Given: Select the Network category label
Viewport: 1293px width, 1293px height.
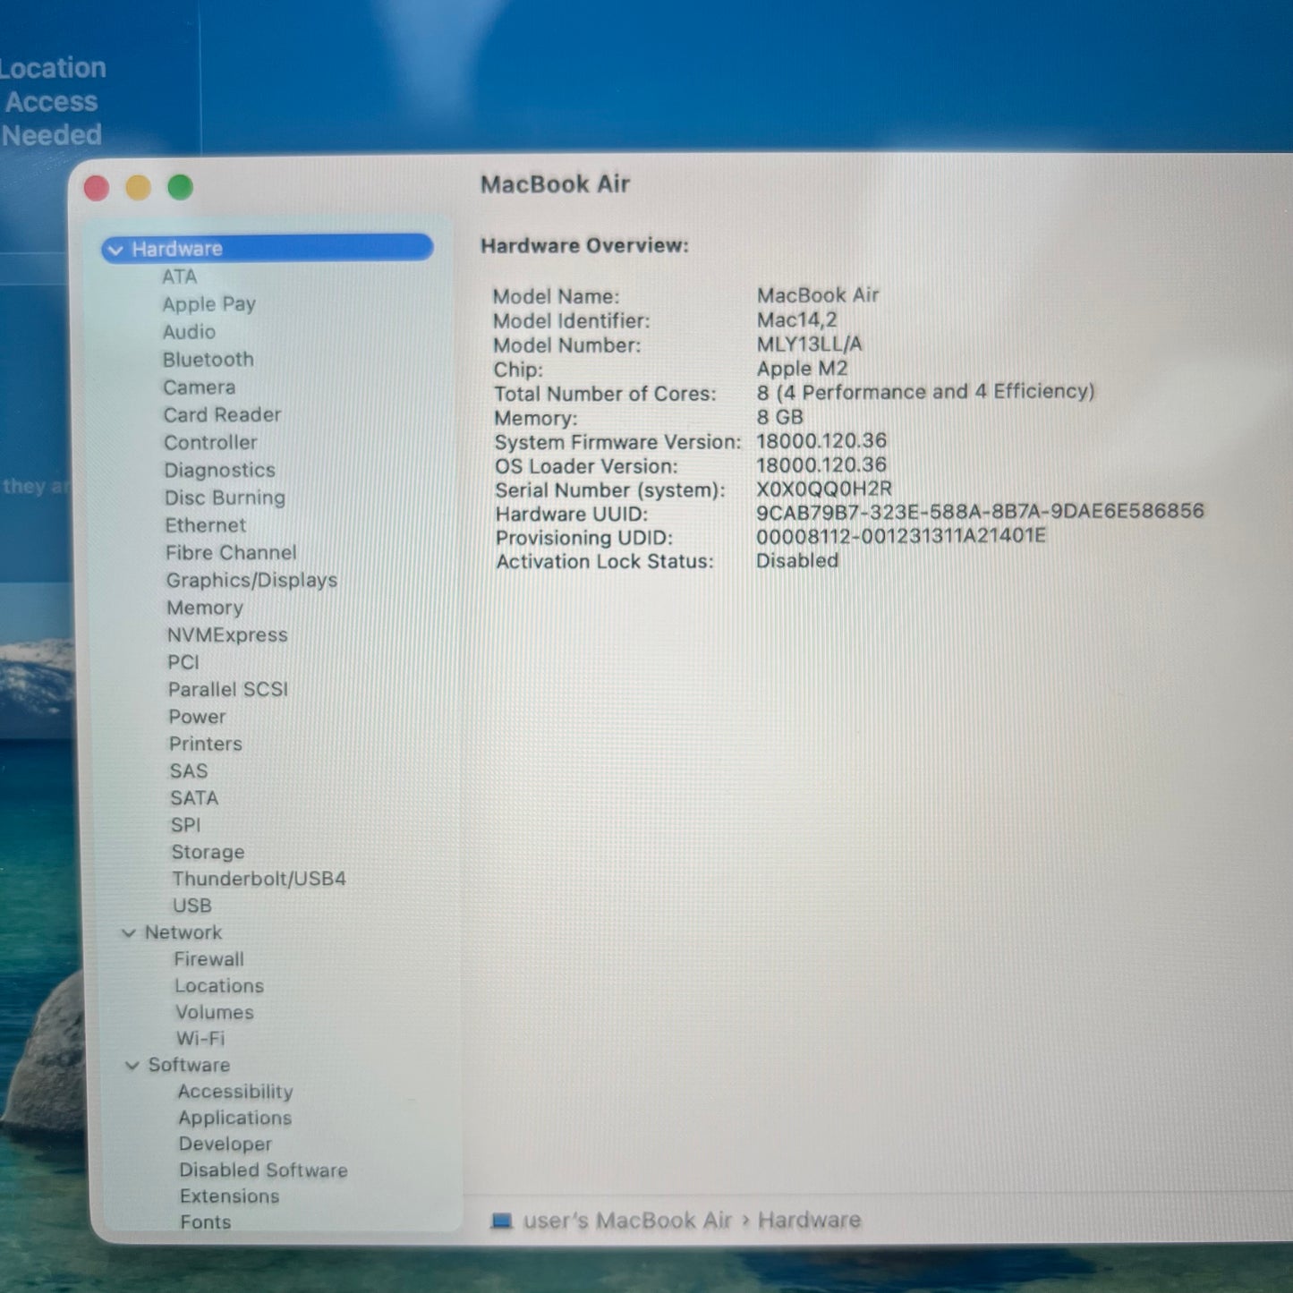Looking at the screenshot, I should tap(183, 932).
